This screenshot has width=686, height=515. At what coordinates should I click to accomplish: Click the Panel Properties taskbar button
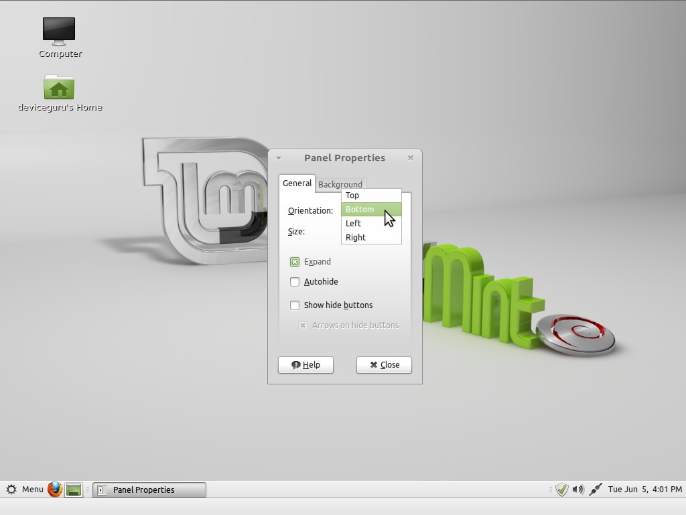click(149, 490)
